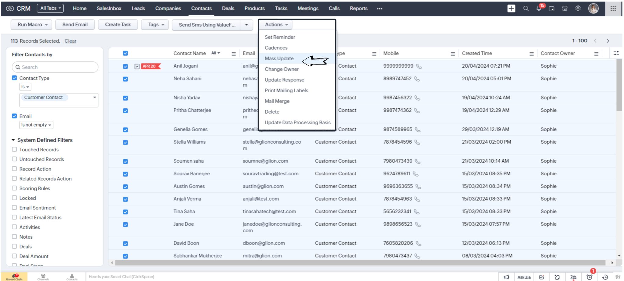Open Reminders via the alarm clock icon
This screenshot has width=624, height=281.
point(589,277)
